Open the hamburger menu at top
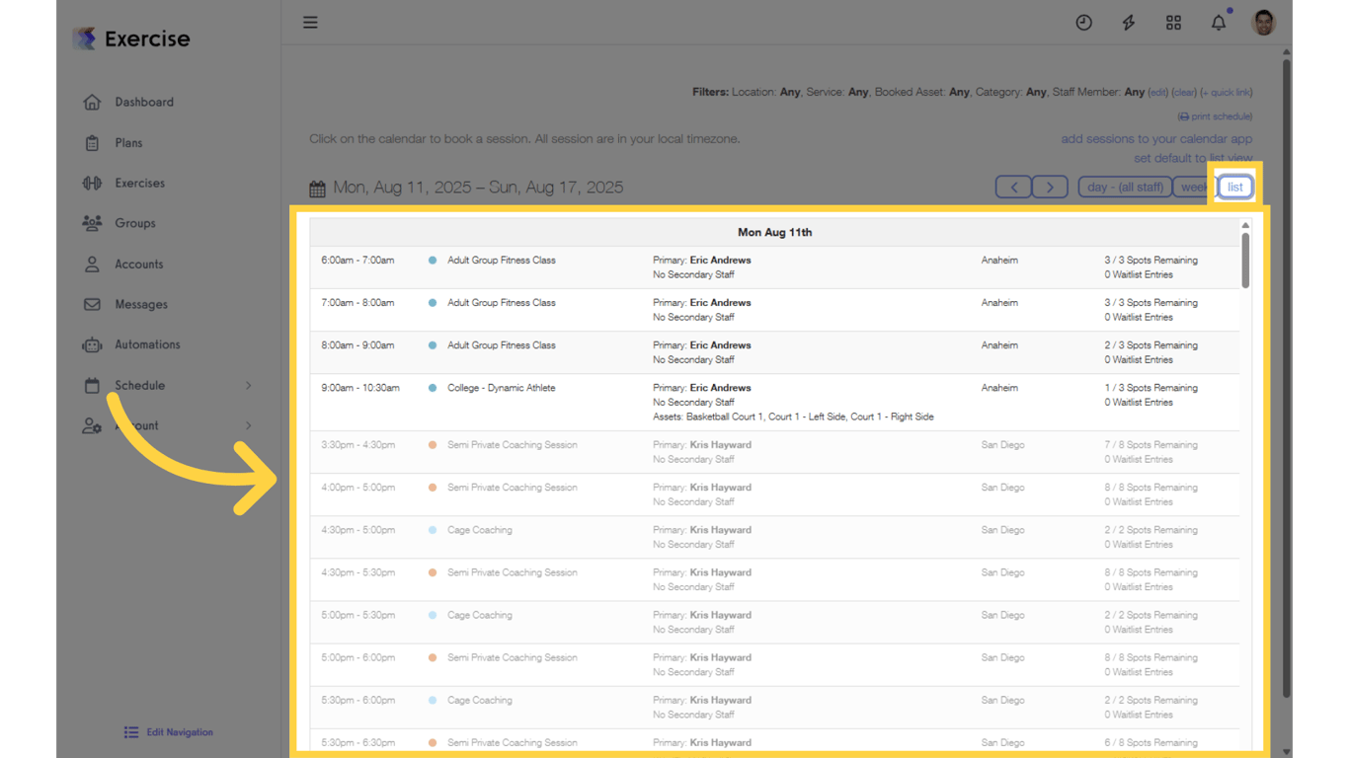Image resolution: width=1349 pixels, height=758 pixels. [310, 22]
